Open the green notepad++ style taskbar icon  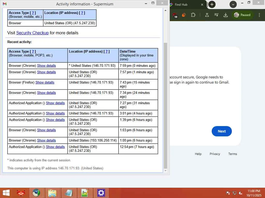pyautogui.click(x=85, y=193)
